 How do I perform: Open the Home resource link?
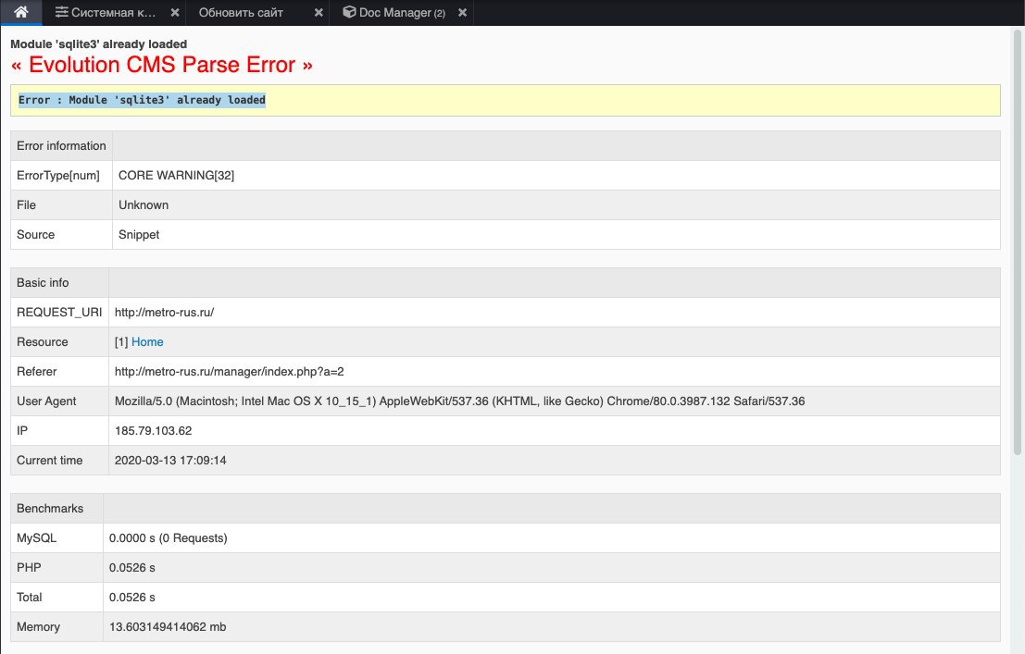[147, 341]
